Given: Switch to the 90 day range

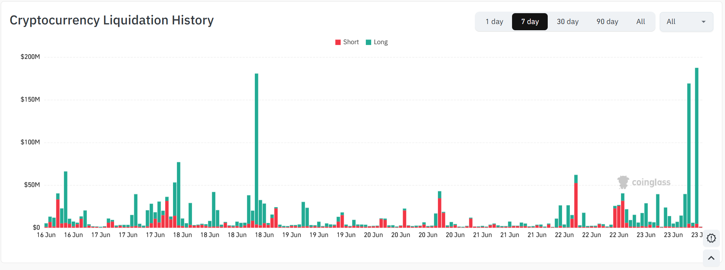Looking at the screenshot, I should point(607,22).
